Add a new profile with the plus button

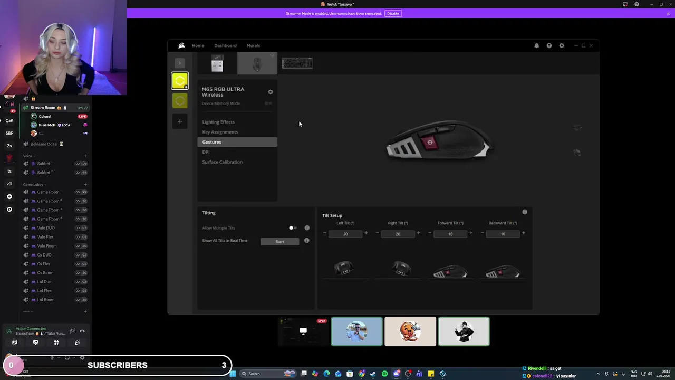coord(180,121)
